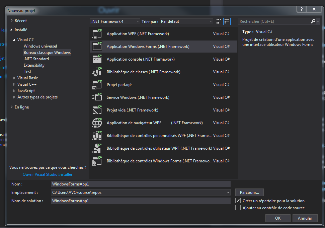Select 'Application Windows Forms (.NET Framework)' template

click(163, 47)
